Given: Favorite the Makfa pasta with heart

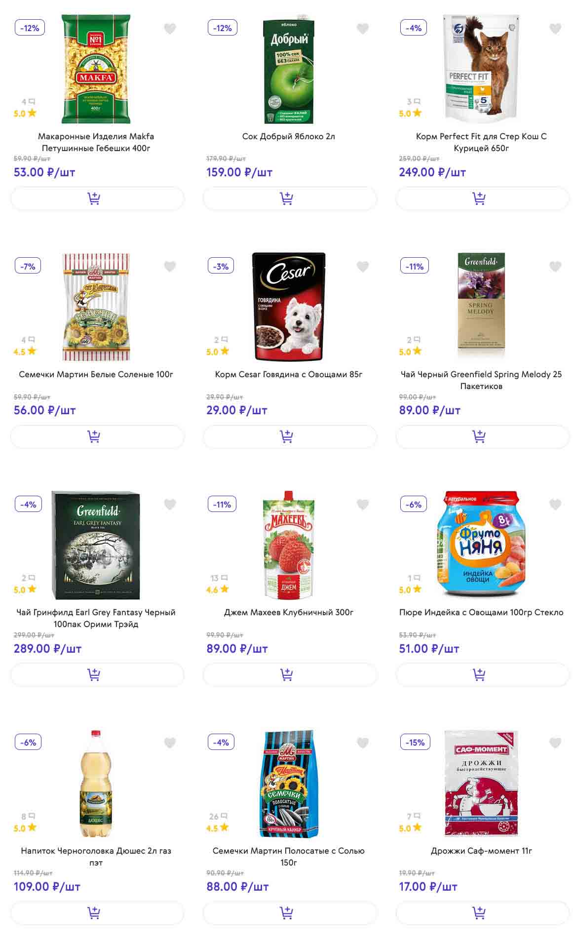Looking at the screenshot, I should 170,29.
